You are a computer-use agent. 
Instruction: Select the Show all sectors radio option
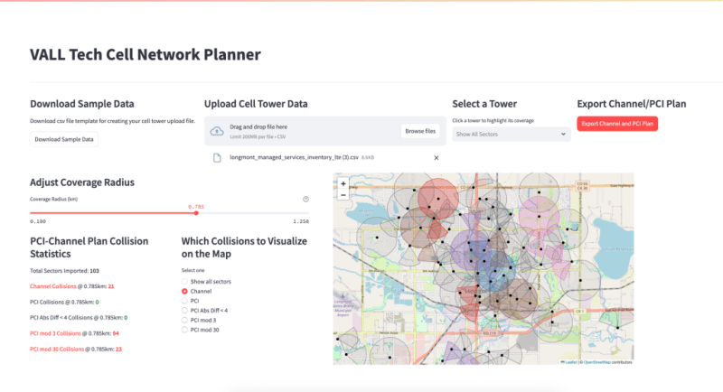coord(185,282)
